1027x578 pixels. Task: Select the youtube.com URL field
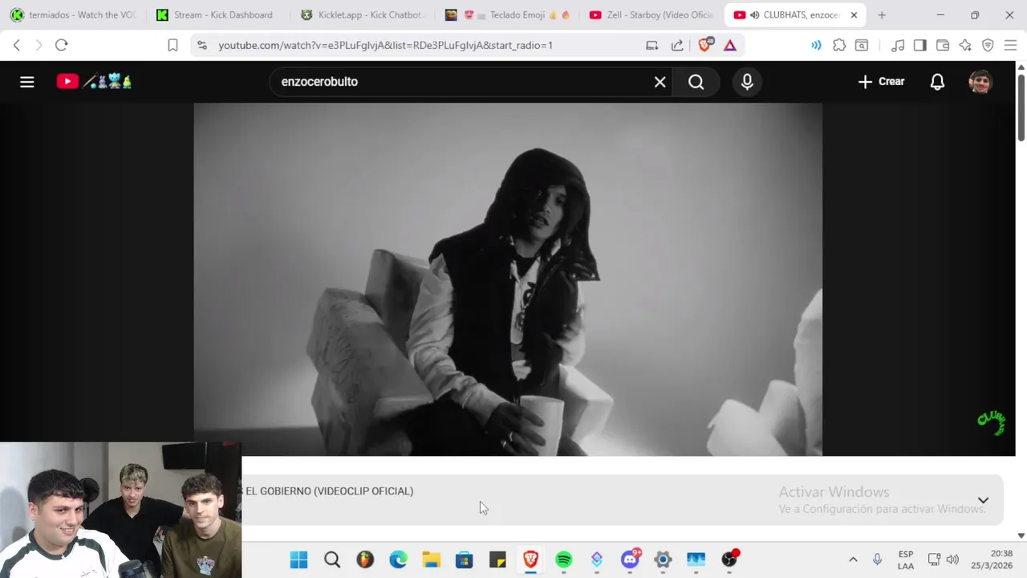pyautogui.click(x=385, y=46)
